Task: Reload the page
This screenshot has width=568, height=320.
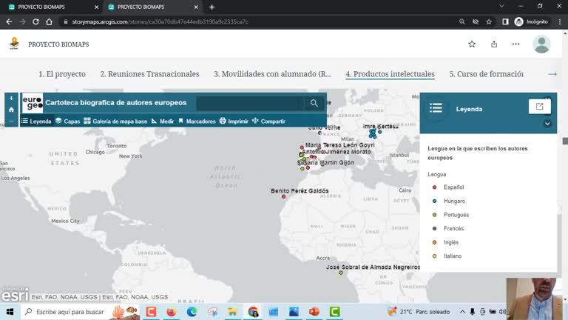Action: 35,21
